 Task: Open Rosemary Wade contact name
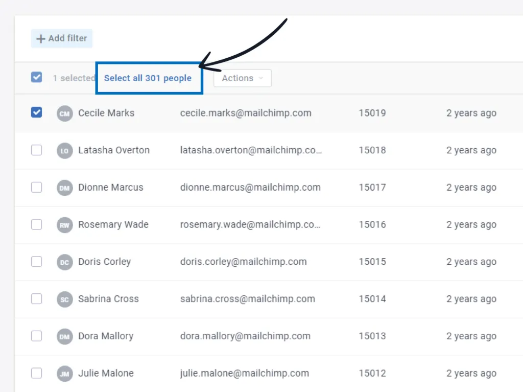[113, 224]
